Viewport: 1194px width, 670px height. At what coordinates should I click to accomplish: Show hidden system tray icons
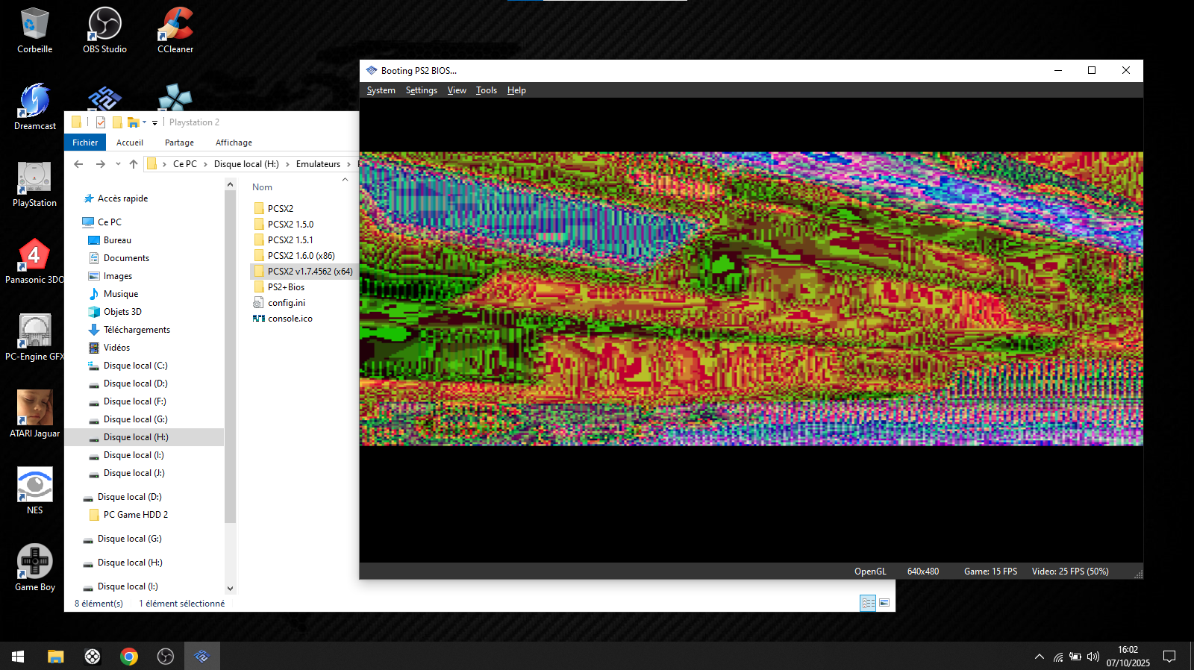1039,657
